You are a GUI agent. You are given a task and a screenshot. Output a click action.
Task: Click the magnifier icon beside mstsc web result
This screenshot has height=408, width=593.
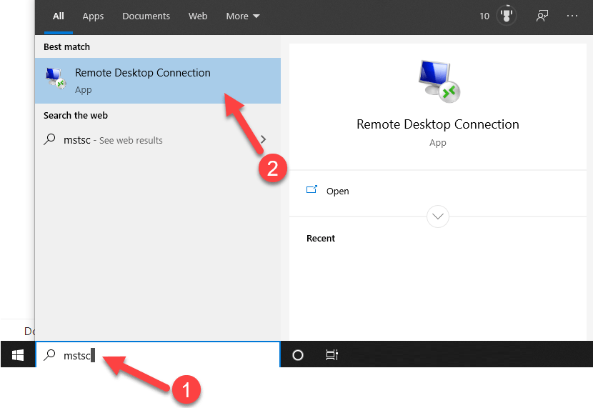point(50,140)
